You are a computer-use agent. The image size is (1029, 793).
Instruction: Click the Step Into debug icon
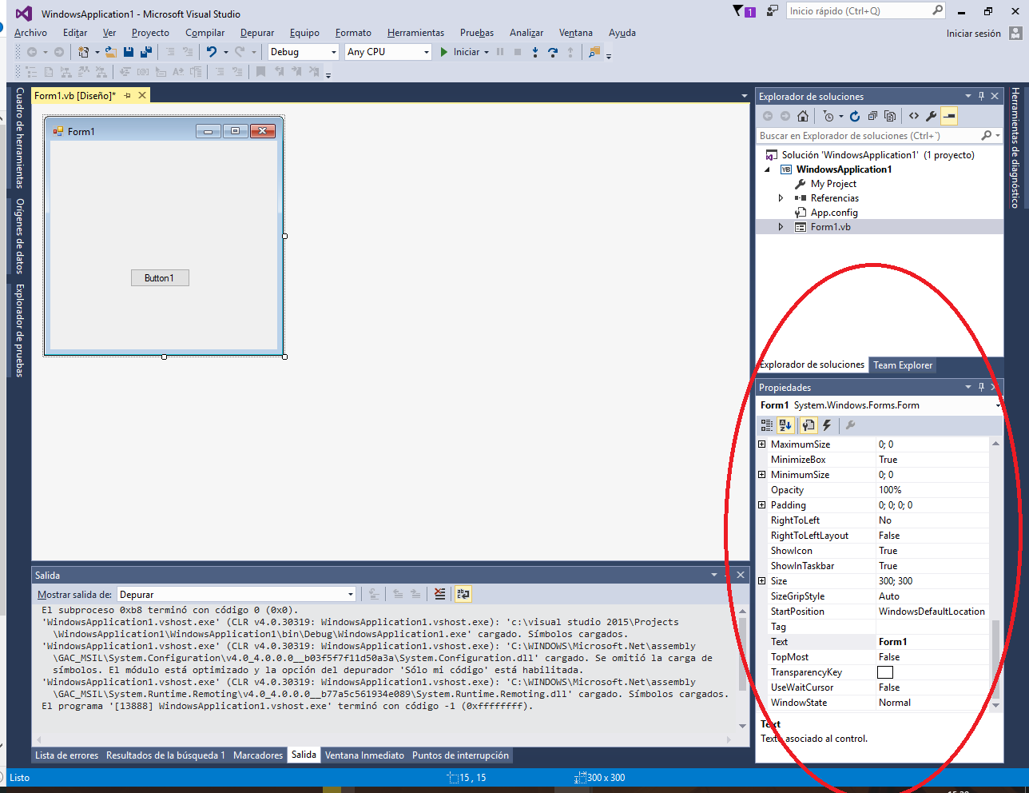[535, 52]
